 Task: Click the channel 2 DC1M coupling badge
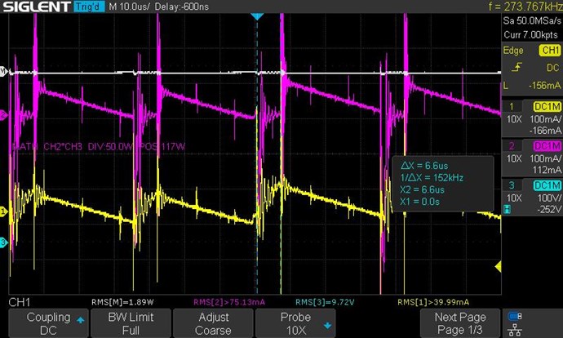[x=547, y=146]
